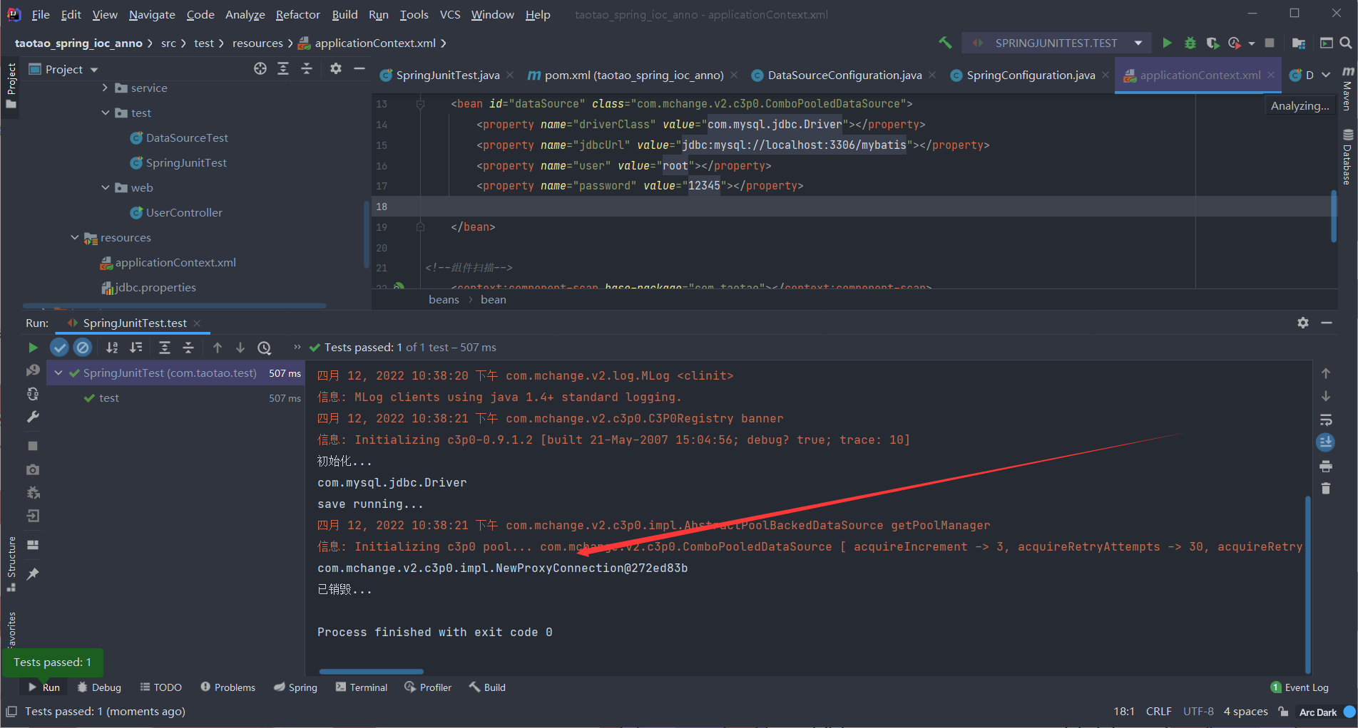This screenshot has height=728, width=1358.
Task: Run the SPRINGJUNITTEST.TEST configuration
Action: coord(1167,43)
